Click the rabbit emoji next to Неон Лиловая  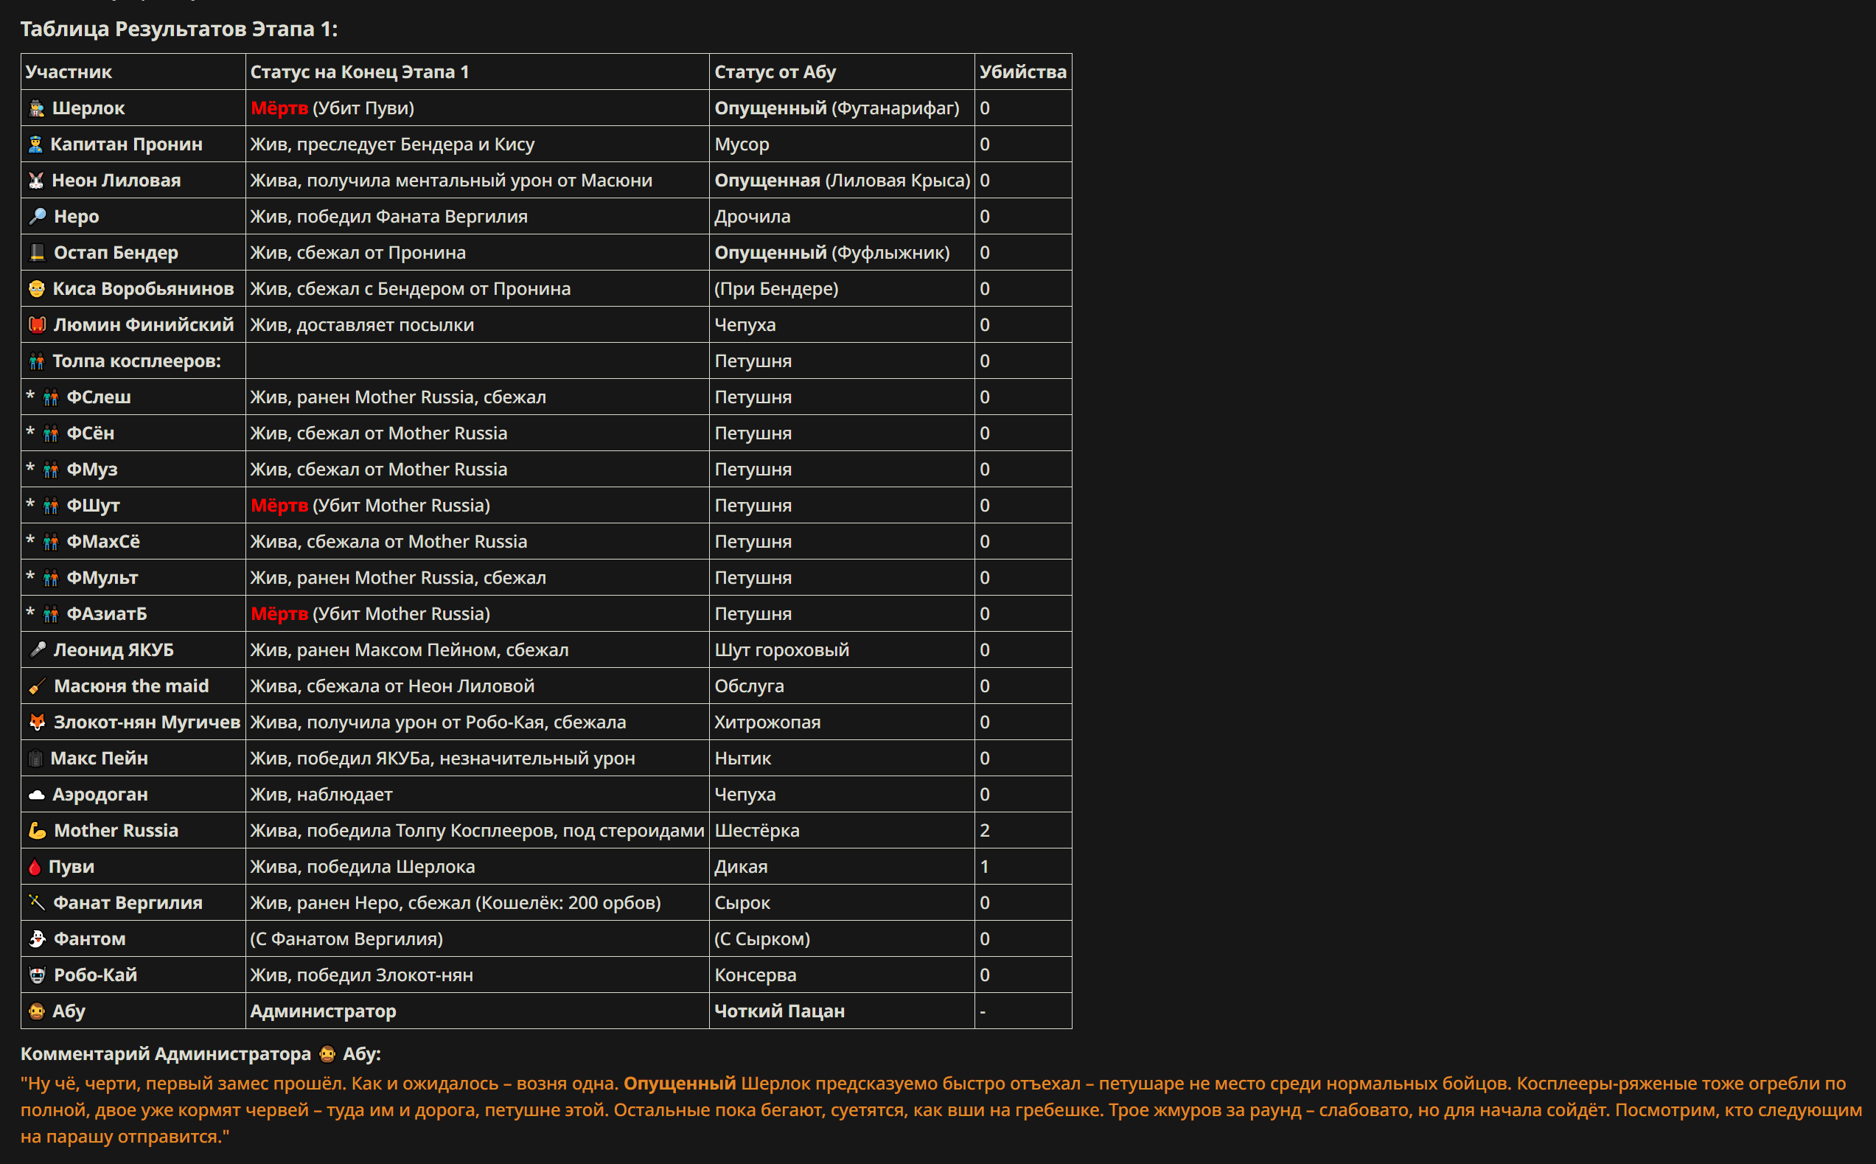coord(36,181)
